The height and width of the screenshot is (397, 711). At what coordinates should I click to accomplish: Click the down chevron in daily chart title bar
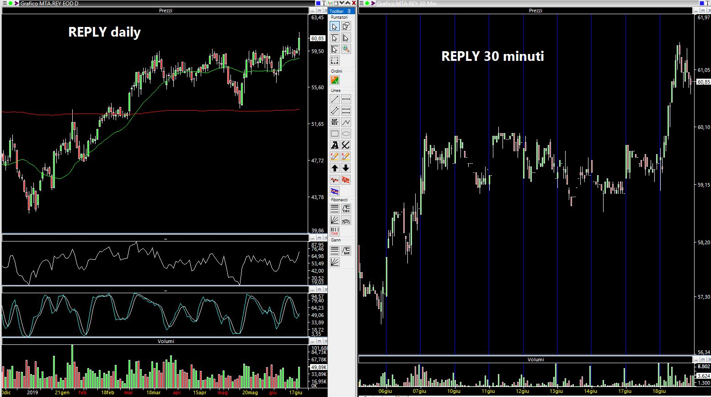(x=342, y=3)
